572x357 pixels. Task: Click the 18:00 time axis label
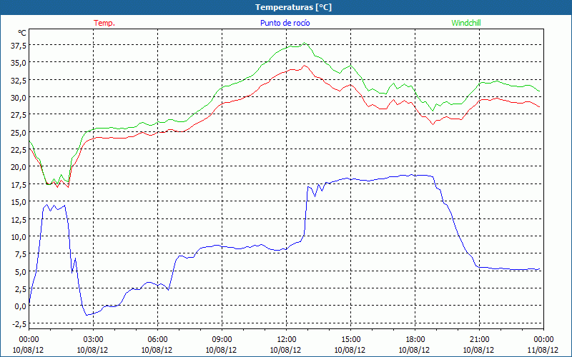pos(415,340)
